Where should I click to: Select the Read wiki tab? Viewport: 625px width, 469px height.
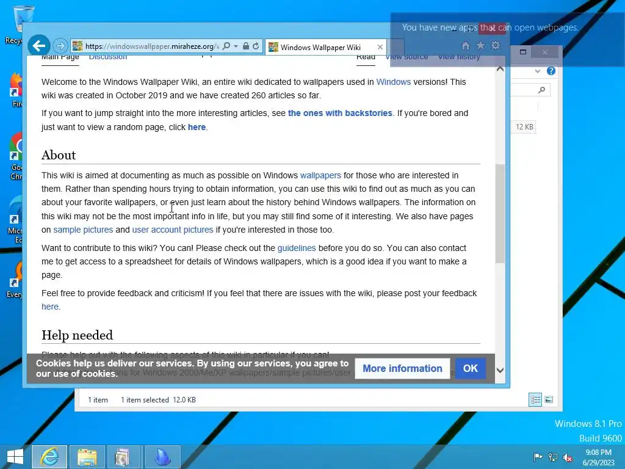click(366, 57)
